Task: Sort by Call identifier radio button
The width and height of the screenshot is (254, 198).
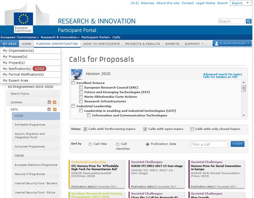Action: [118, 144]
